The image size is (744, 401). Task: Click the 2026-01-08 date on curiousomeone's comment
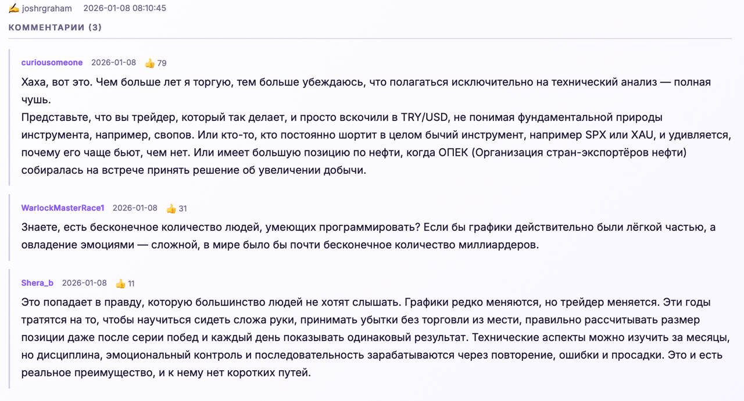point(113,63)
